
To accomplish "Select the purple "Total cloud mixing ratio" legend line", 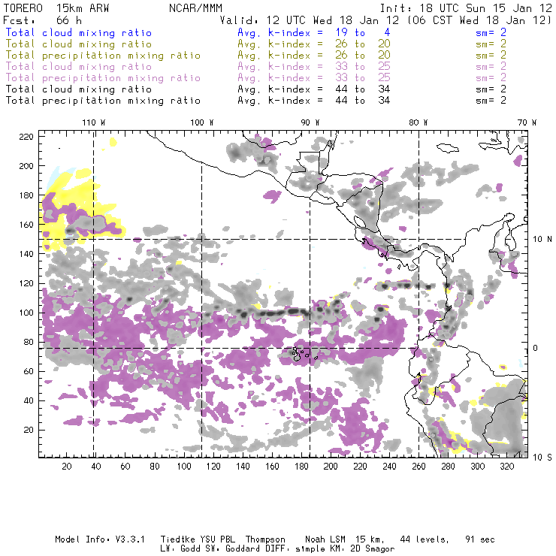I will tap(79, 67).
